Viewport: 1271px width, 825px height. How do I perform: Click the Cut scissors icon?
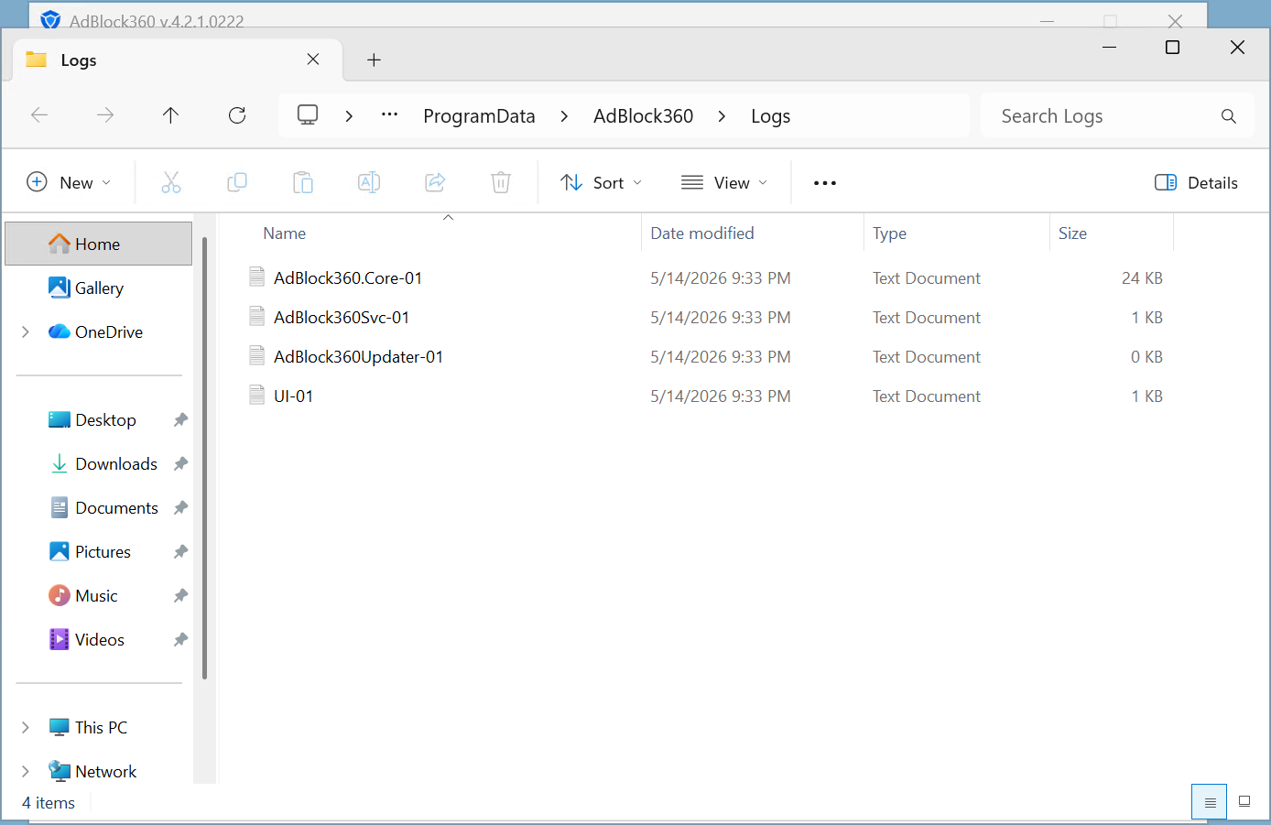click(171, 182)
